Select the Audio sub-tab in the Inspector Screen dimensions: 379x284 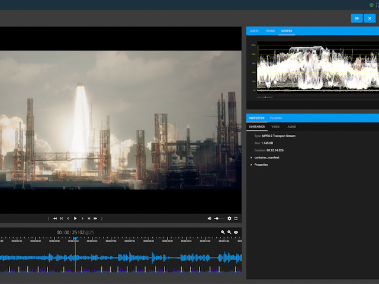[x=292, y=127]
